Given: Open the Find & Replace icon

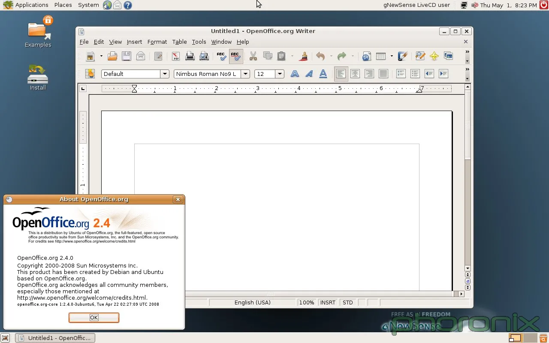Looking at the screenshot, I should [x=420, y=56].
